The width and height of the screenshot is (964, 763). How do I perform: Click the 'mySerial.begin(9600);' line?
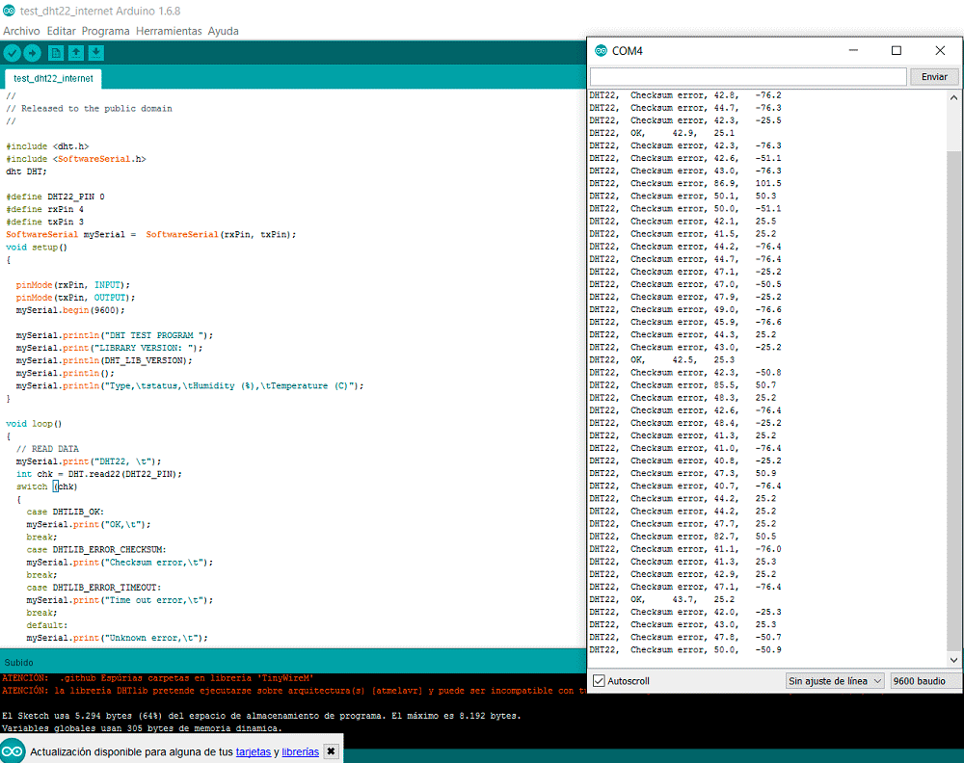click(x=70, y=310)
